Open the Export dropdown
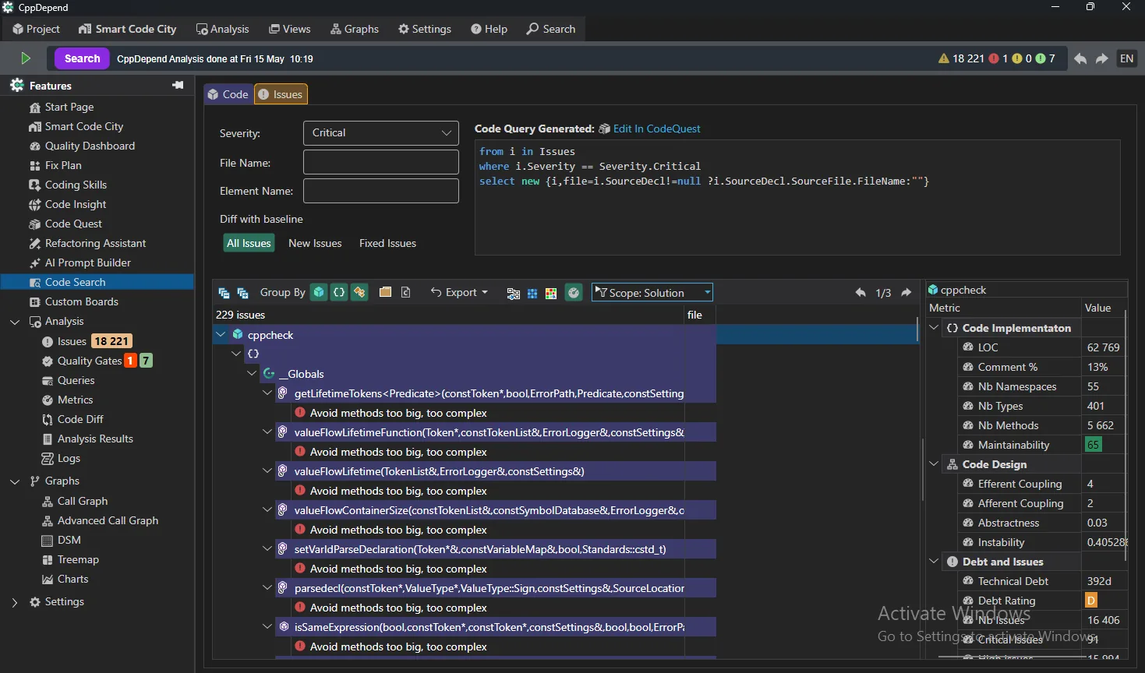This screenshot has width=1145, height=673. (x=460, y=292)
